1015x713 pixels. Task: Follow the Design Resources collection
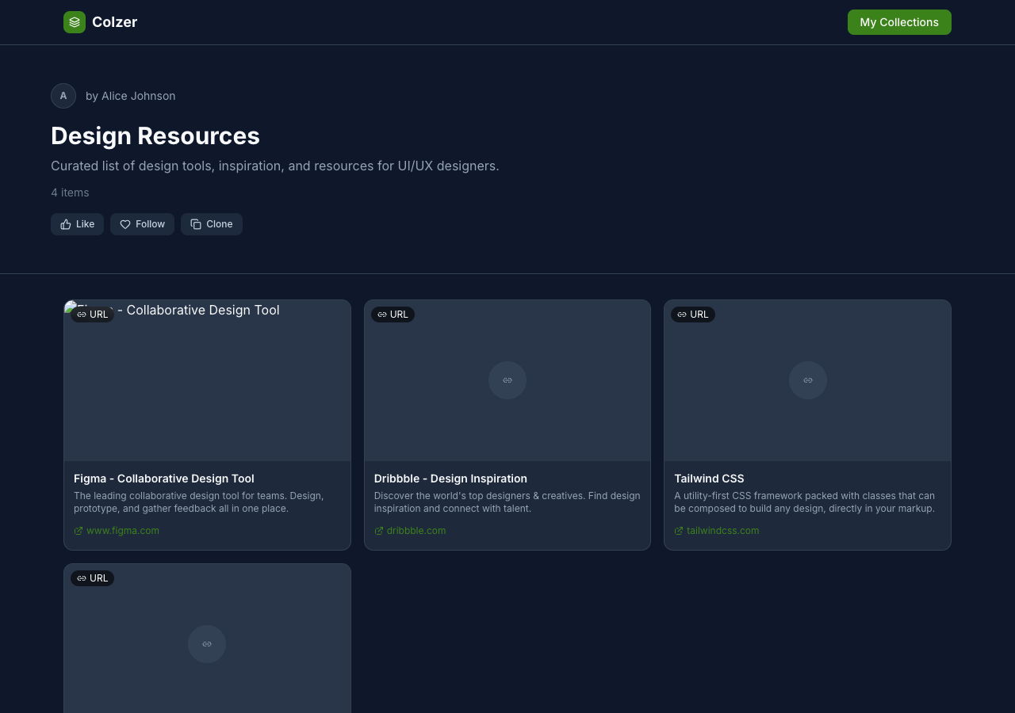click(142, 224)
